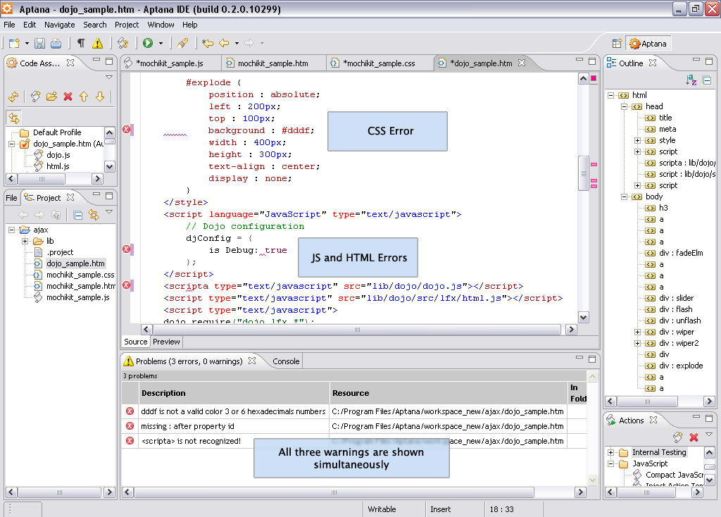Viewport: 721px width, 517px height.
Task: Click the last edit location arrow icon
Action: pyautogui.click(x=208, y=43)
